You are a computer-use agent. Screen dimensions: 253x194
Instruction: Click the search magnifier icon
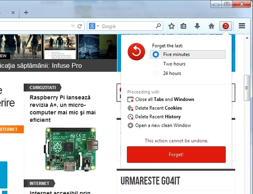coord(158,26)
